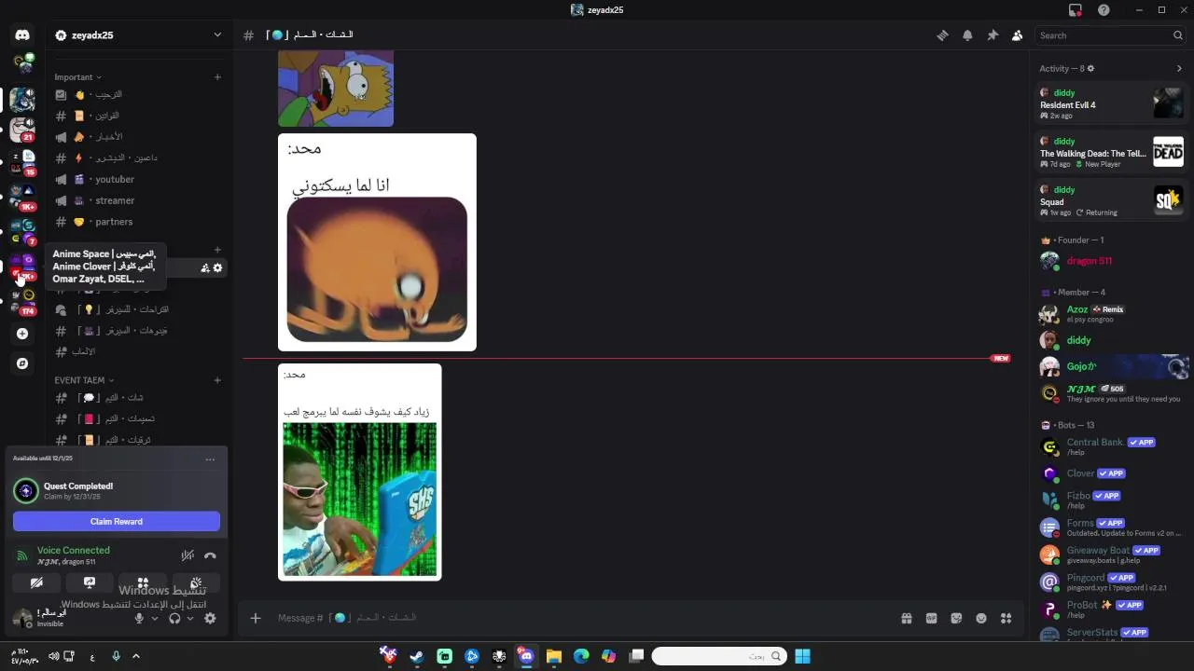Share your screen button in voice panel
Image resolution: width=1194 pixels, height=671 pixels.
[90, 582]
